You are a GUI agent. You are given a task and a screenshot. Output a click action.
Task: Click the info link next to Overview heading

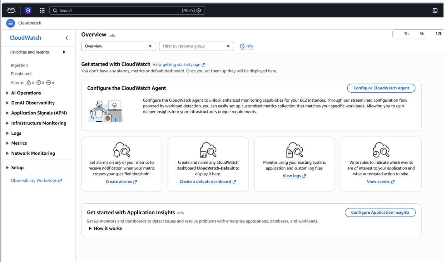point(112,36)
